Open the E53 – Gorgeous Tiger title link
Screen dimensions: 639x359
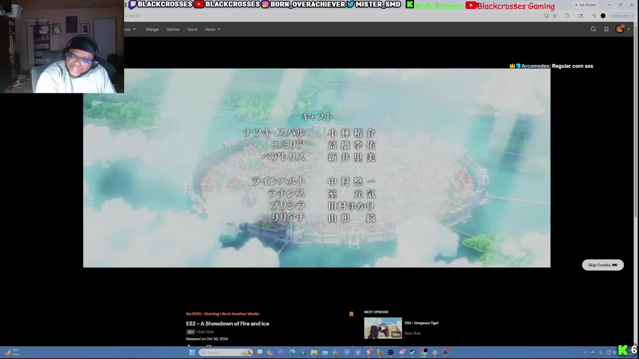tap(422, 323)
